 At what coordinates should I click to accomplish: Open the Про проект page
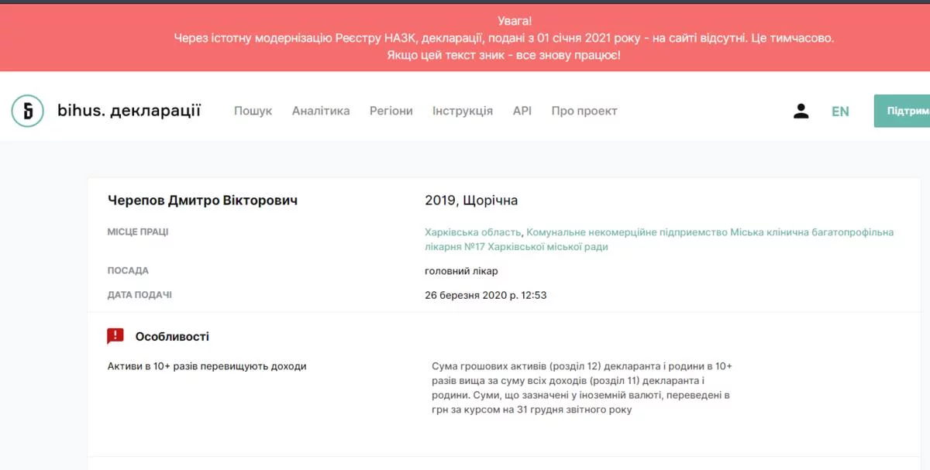click(x=584, y=111)
